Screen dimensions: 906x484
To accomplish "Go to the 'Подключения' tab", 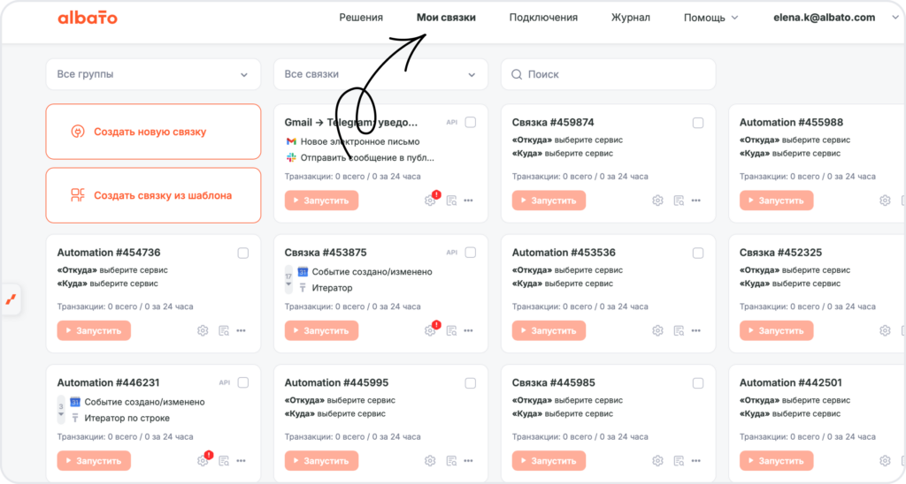I will click(x=543, y=18).
